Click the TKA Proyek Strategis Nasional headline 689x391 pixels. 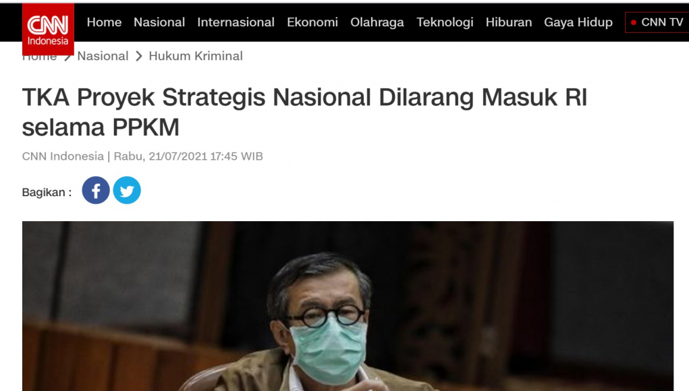(x=304, y=113)
